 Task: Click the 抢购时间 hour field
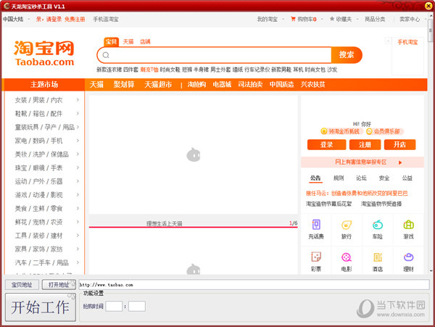(x=114, y=306)
